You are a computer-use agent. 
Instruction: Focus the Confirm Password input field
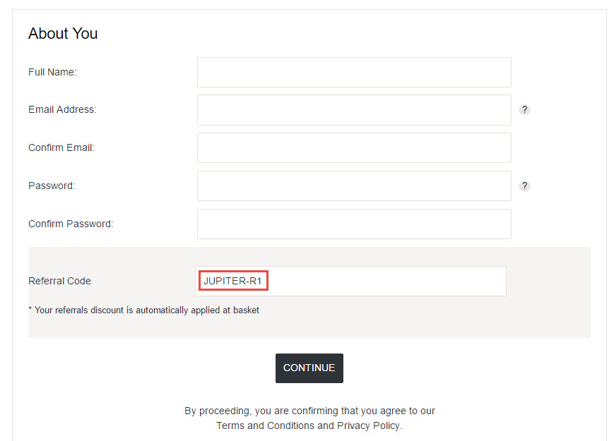click(354, 224)
